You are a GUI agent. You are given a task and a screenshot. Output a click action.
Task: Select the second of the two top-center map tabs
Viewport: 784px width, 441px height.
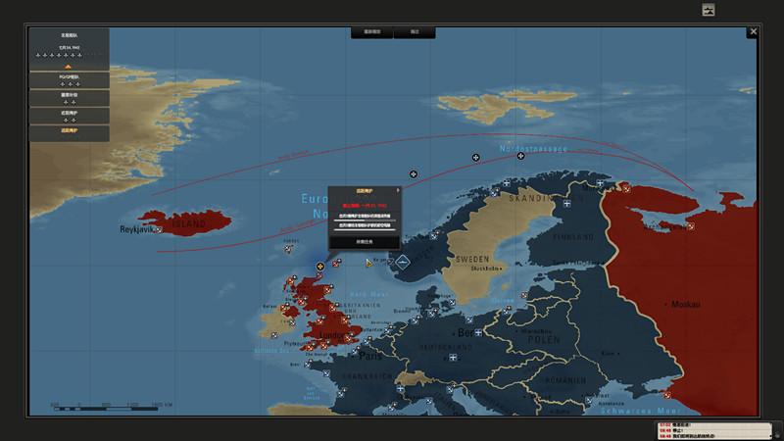click(x=415, y=32)
